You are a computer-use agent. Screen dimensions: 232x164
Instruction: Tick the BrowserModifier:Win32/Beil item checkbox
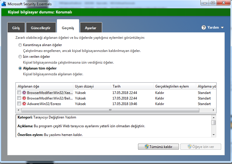[19, 98]
